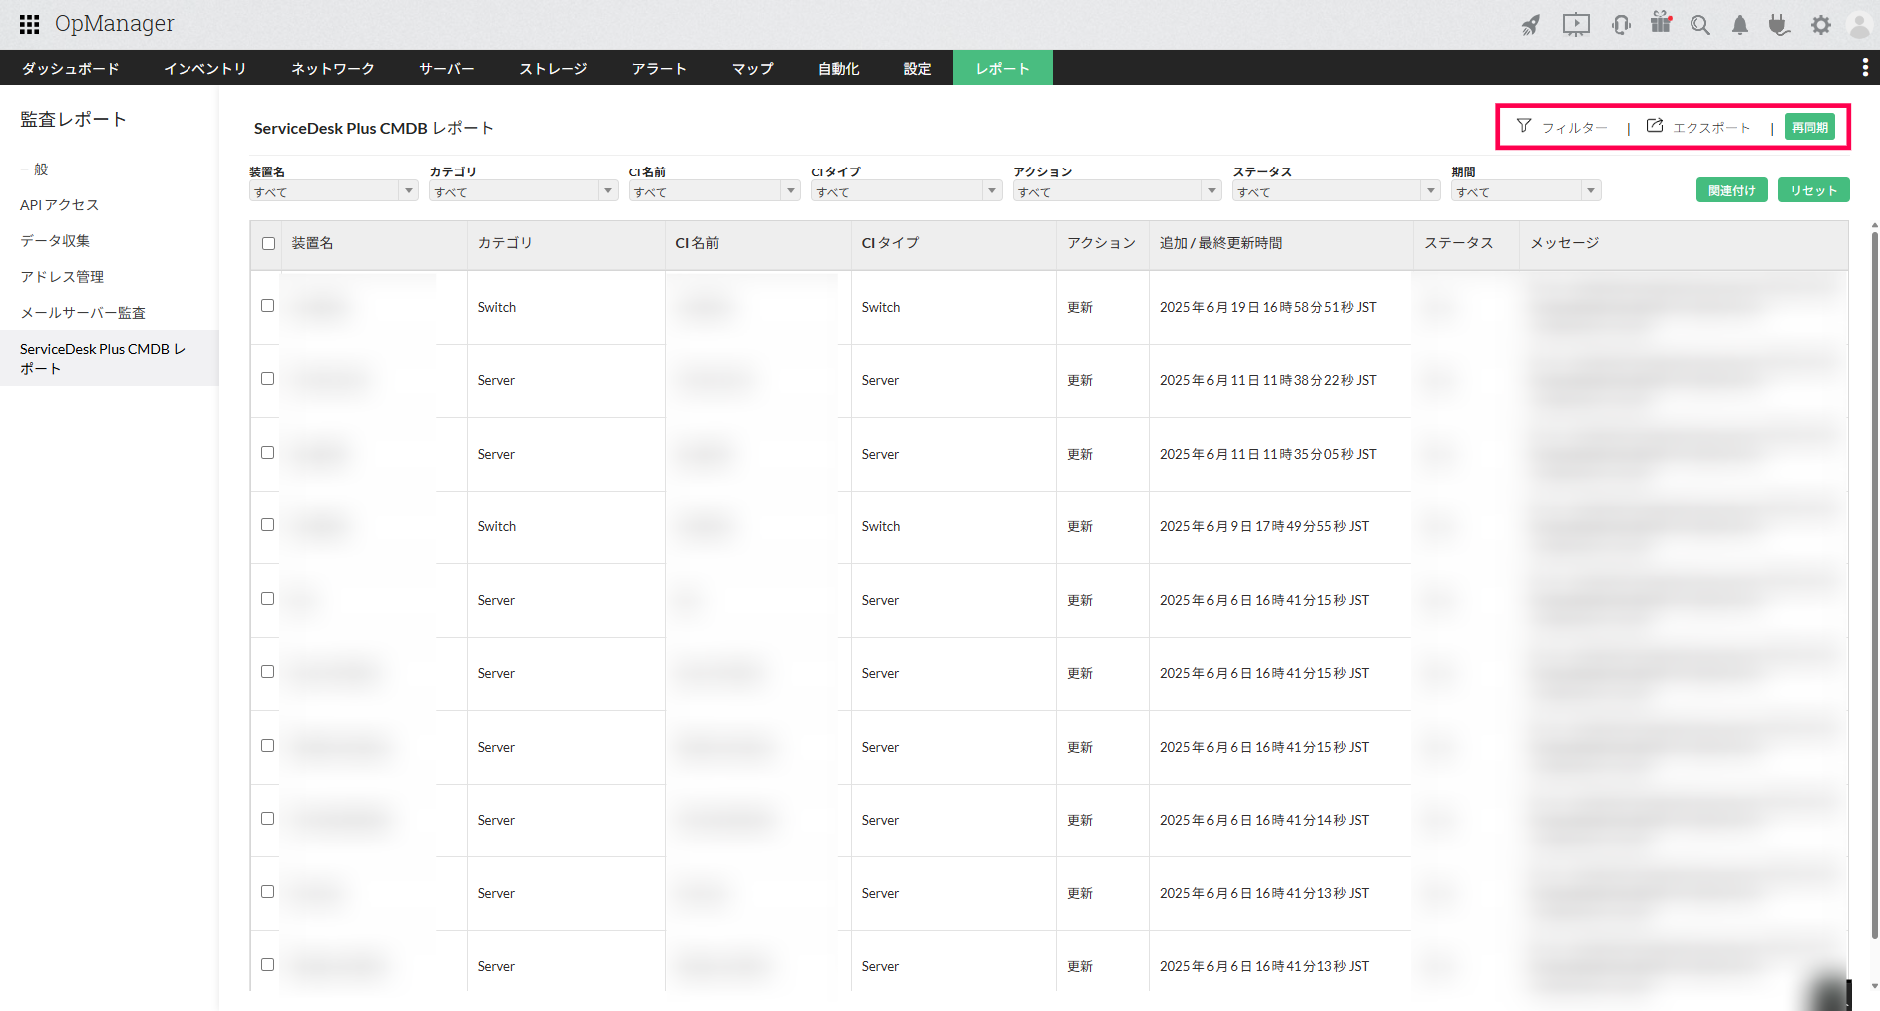
Task: Check the row dated 2025年6月19日 16時58分51秒
Action: 267,306
